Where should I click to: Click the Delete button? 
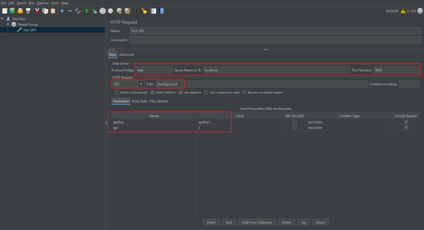[x=286, y=222]
